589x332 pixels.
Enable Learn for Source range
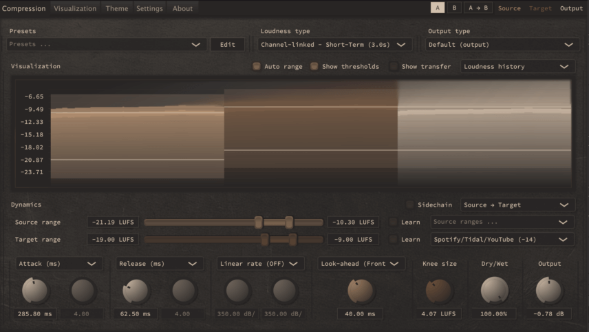point(393,222)
